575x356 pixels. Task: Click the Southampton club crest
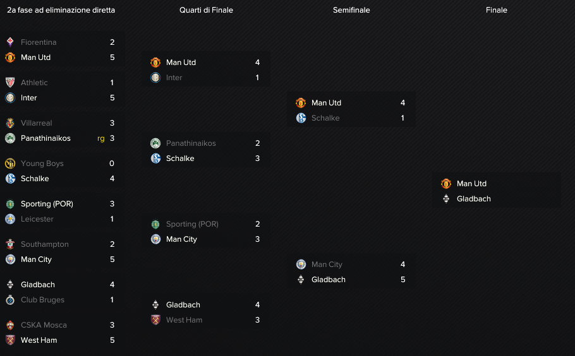click(10, 244)
